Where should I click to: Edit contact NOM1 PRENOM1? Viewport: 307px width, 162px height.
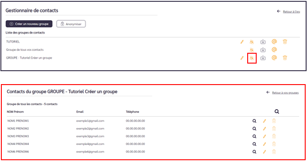[x=264, y=121]
